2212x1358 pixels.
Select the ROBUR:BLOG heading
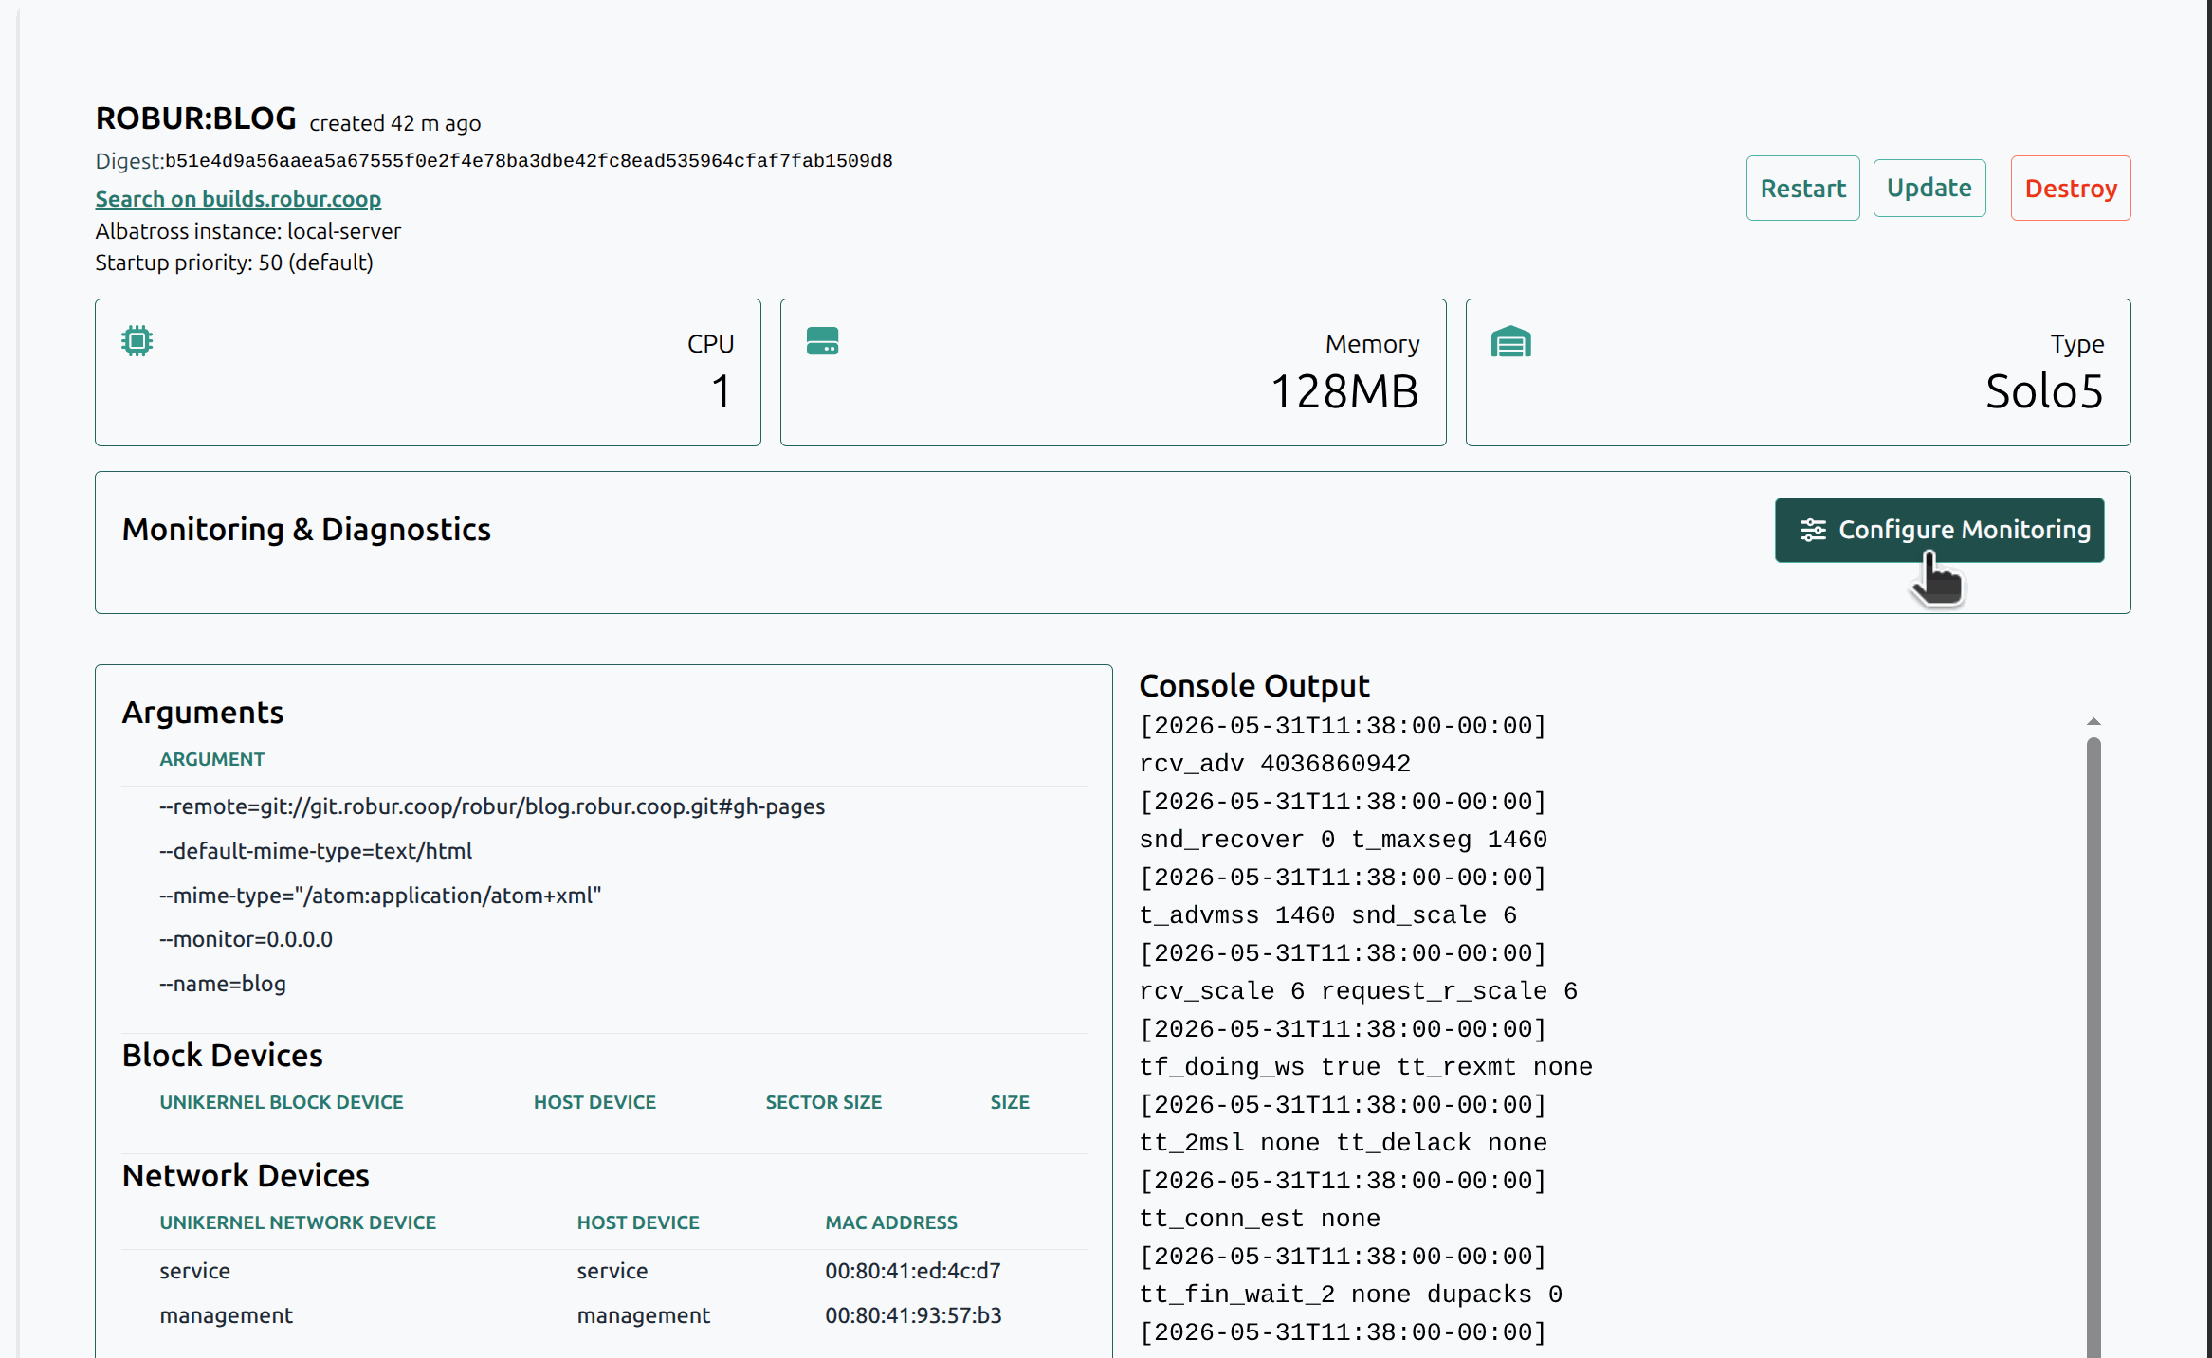coord(196,118)
